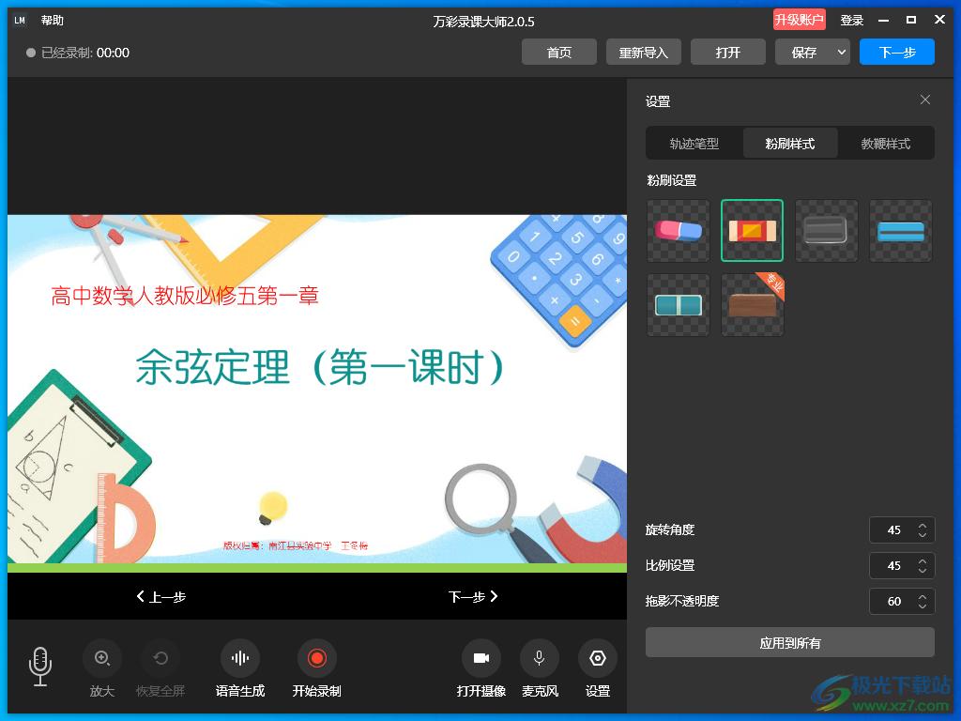Image resolution: width=961 pixels, height=721 pixels.
Task: Turn on the camera (打开摄像)
Action: pyautogui.click(x=481, y=658)
